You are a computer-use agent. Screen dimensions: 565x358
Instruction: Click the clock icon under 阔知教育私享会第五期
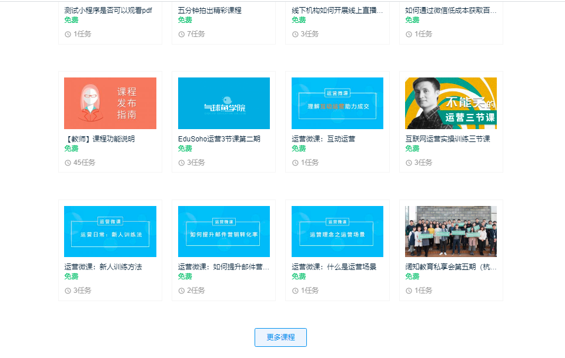pos(409,291)
